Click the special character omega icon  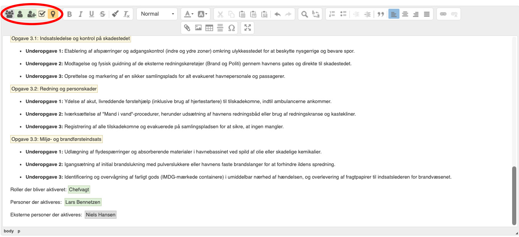231,28
